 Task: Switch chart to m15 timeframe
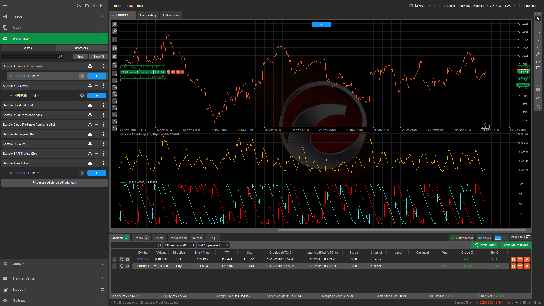(x=115, y=87)
